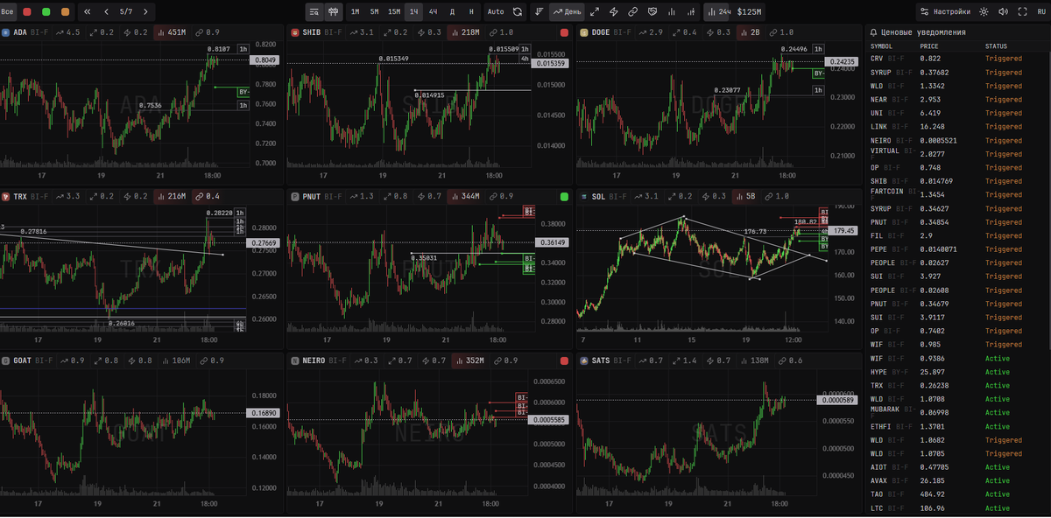Sort by daily change День

[x=568, y=12]
